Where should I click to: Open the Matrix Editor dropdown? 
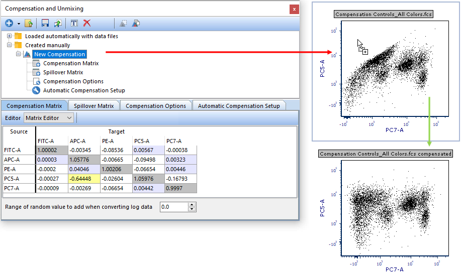[x=48, y=118]
